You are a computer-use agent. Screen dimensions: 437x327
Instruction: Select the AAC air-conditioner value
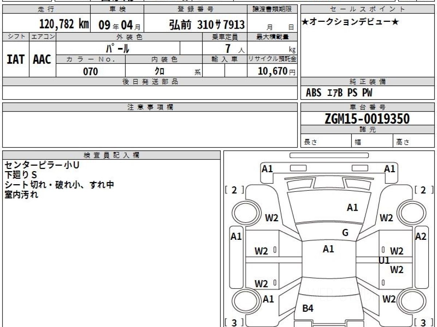point(42,59)
